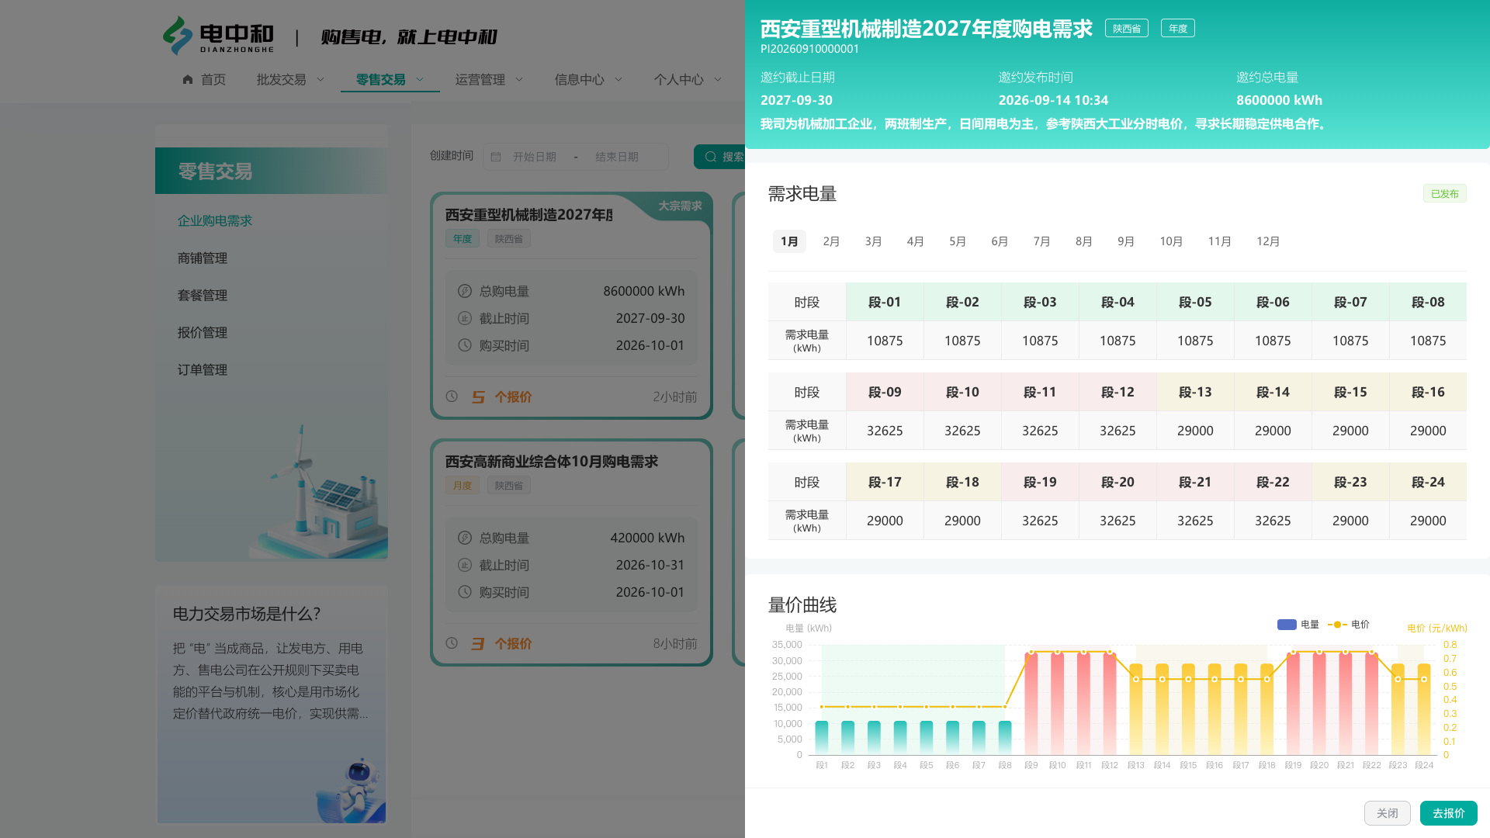Click the 结束日期 input field

coord(617,157)
